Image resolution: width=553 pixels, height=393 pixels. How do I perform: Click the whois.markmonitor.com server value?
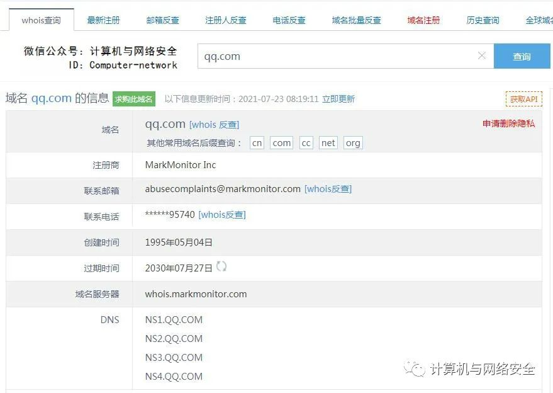click(x=196, y=293)
